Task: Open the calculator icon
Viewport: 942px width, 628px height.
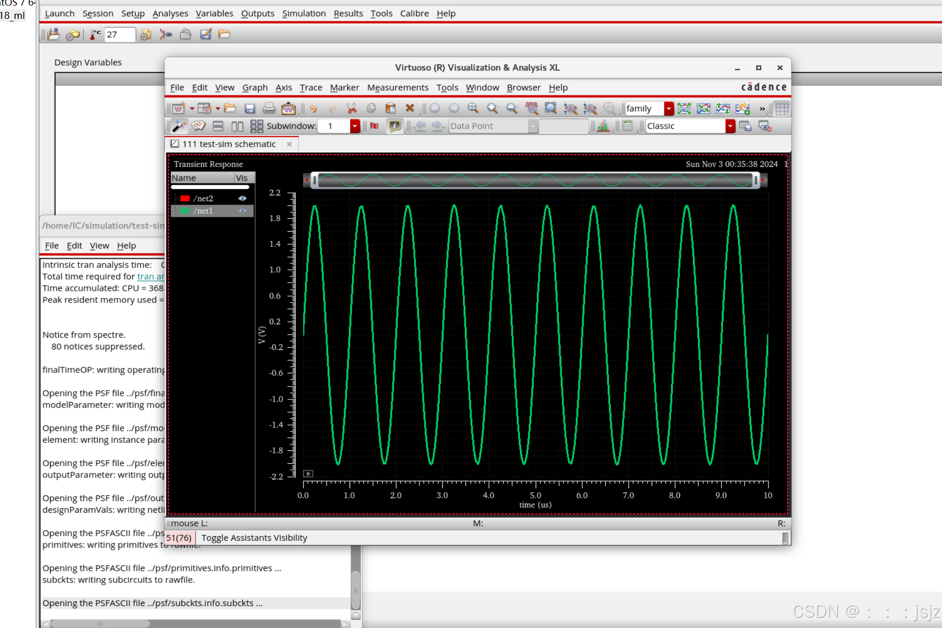Action: point(628,126)
